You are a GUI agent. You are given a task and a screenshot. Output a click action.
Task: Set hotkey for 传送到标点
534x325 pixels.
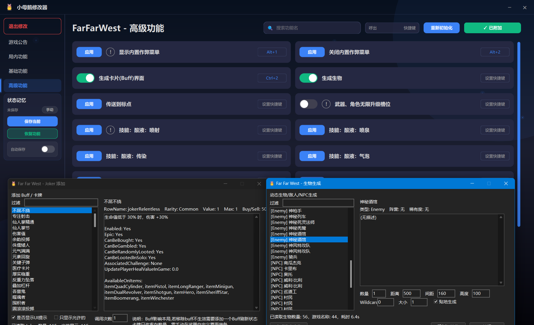272,104
